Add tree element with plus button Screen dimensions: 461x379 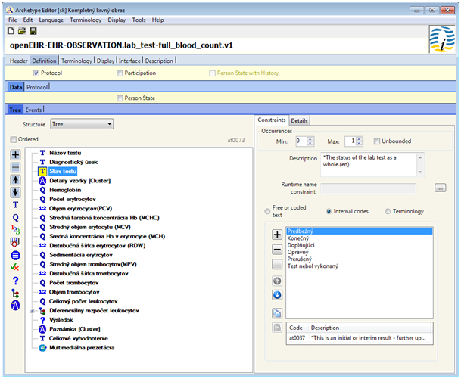click(x=16, y=155)
